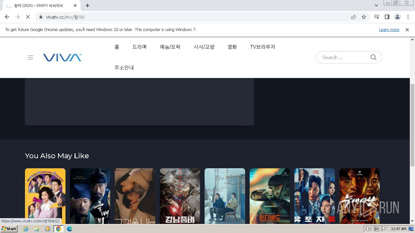Bookmark this page with the star icon
Image resolution: width=415 pixels, height=233 pixels.
click(364, 17)
